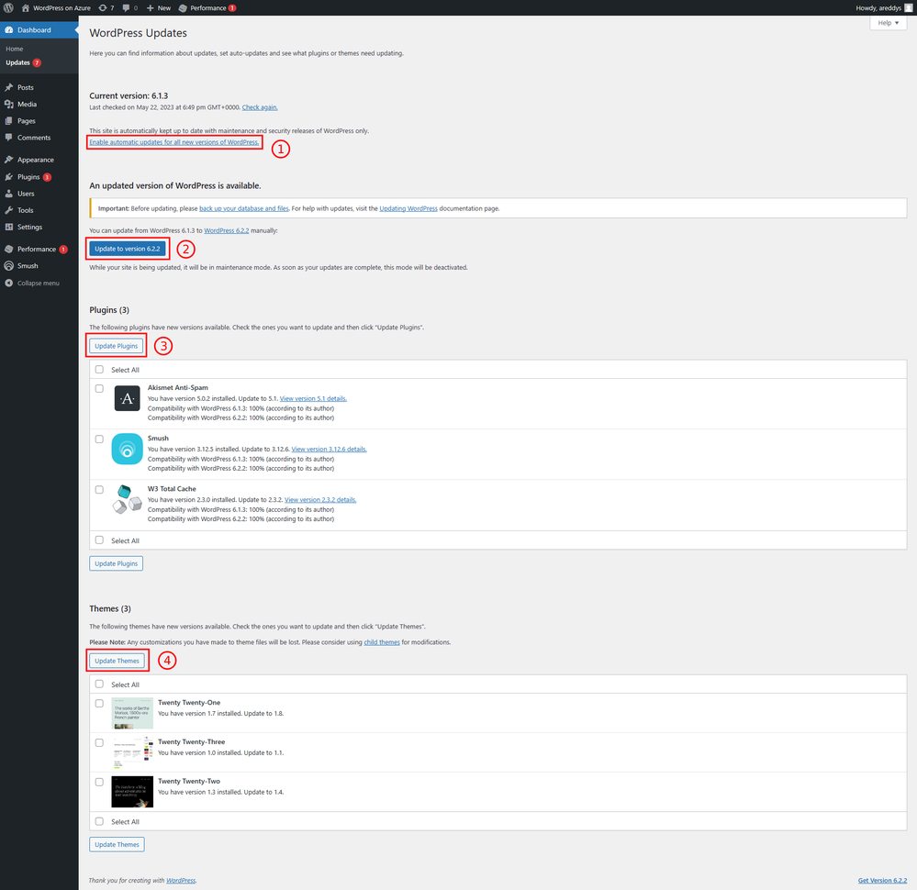Open the comments bubble icon in admin bar
This screenshot has width=917, height=890.
127,7
